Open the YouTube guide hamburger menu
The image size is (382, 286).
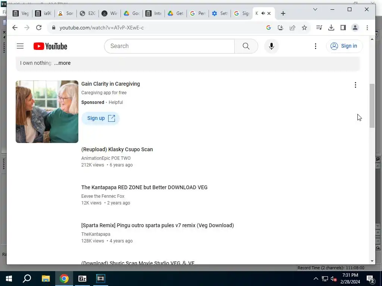click(20, 46)
